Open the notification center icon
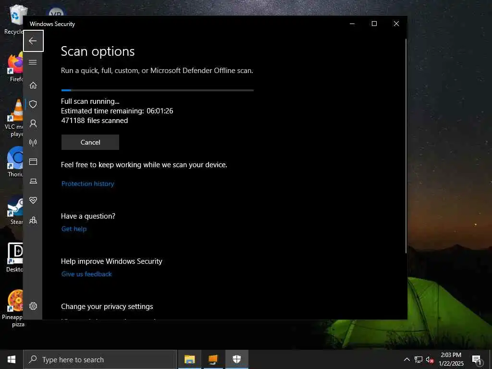The image size is (492, 369). tap(477, 359)
